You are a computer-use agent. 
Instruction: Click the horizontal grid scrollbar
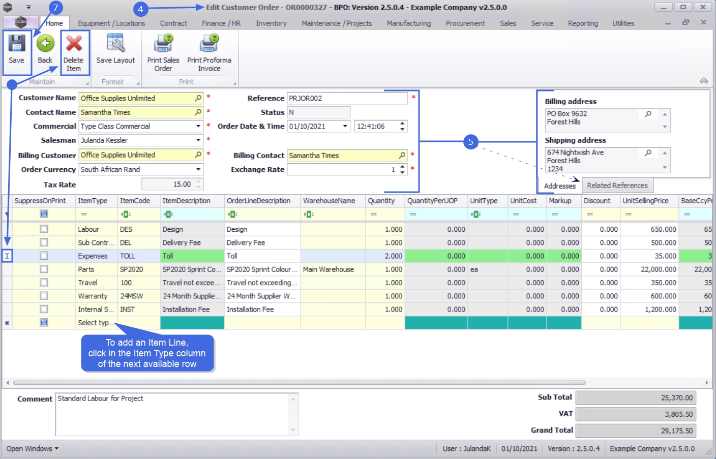pyautogui.click(x=299, y=383)
